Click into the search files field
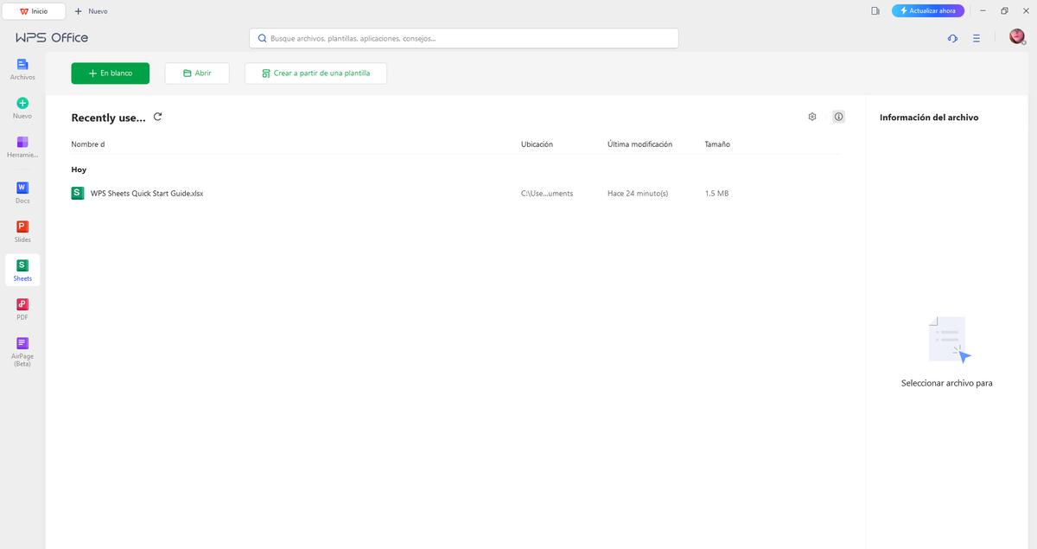Image resolution: width=1037 pixels, height=549 pixels. [463, 38]
